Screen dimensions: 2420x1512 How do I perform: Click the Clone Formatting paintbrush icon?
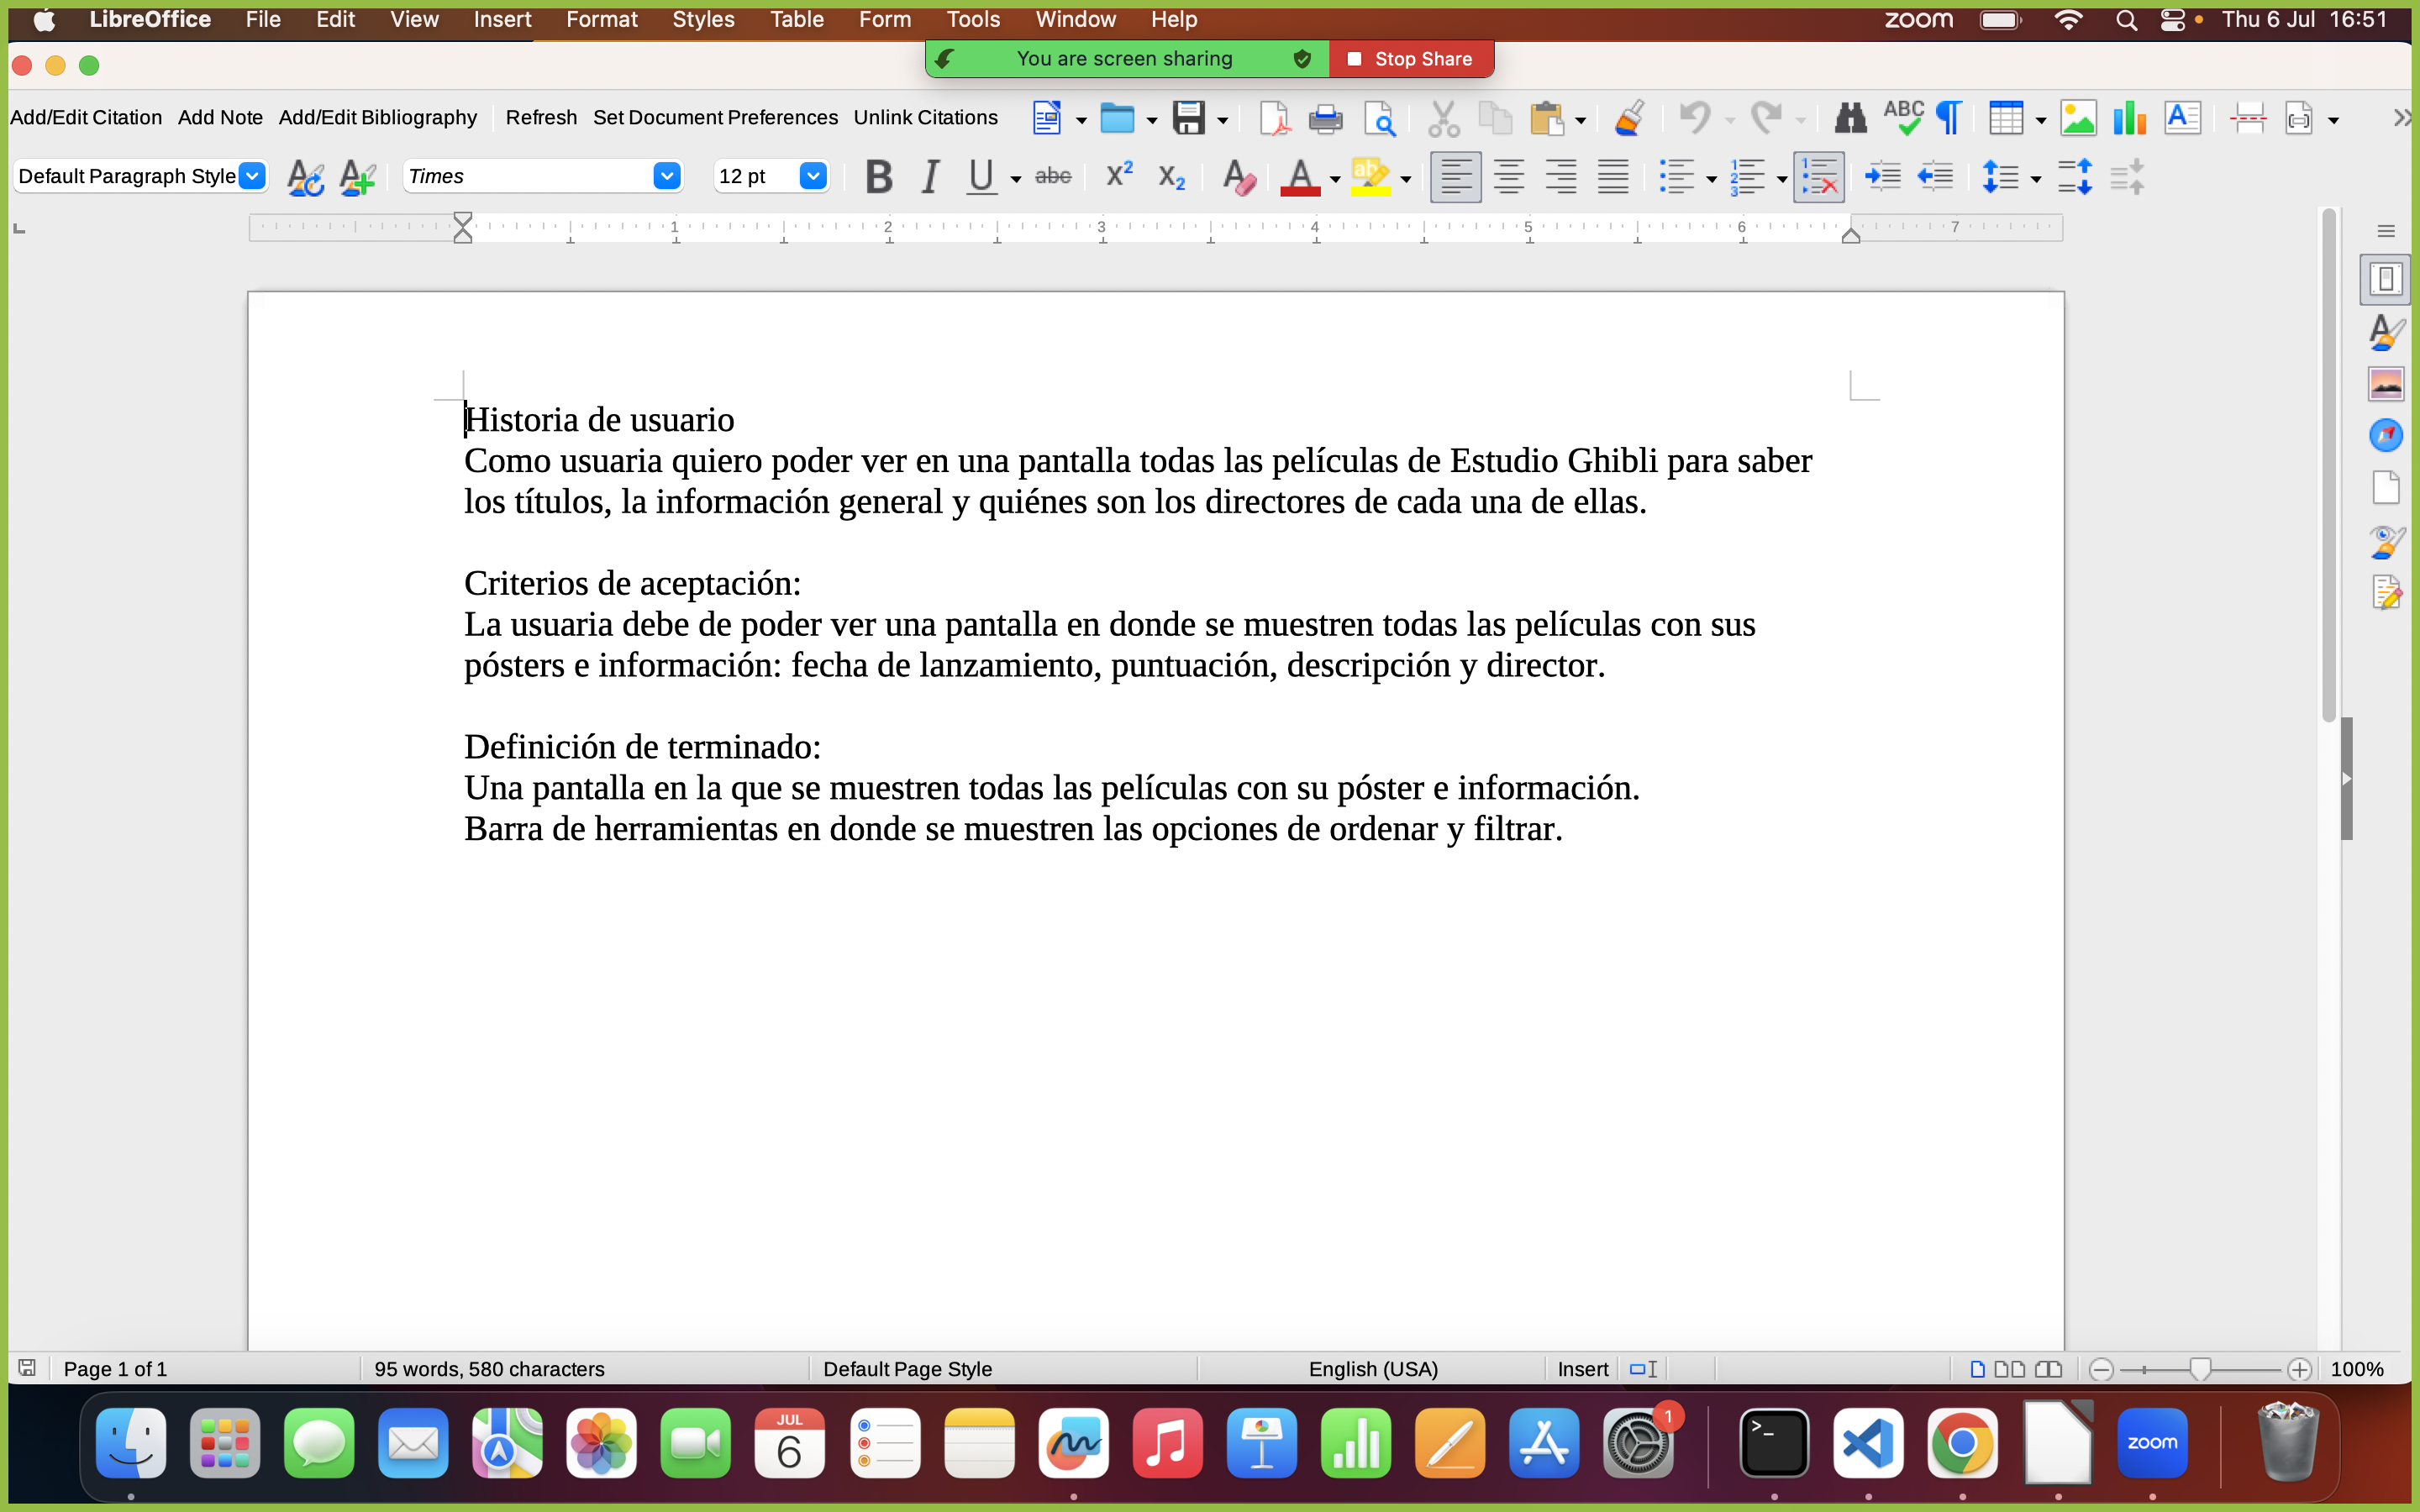[1630, 119]
